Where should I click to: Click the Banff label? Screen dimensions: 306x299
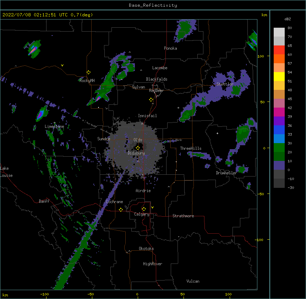(x=44, y=201)
